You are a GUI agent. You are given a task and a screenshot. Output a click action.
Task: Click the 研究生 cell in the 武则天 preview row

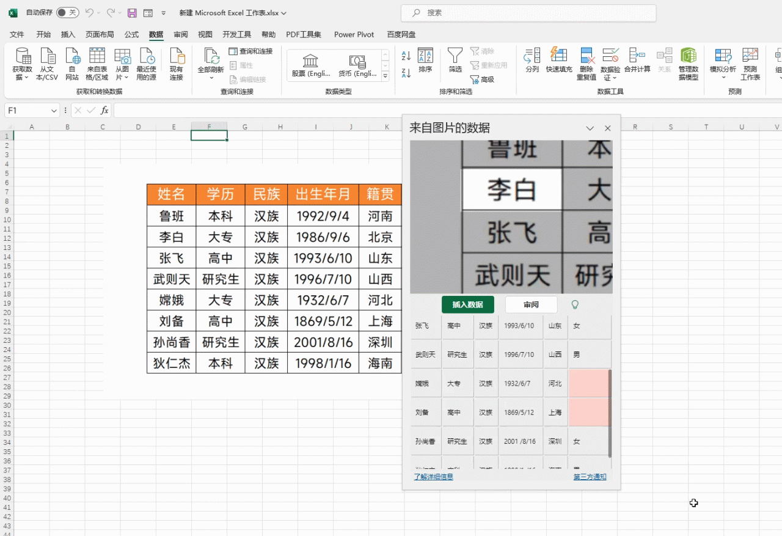tap(458, 354)
